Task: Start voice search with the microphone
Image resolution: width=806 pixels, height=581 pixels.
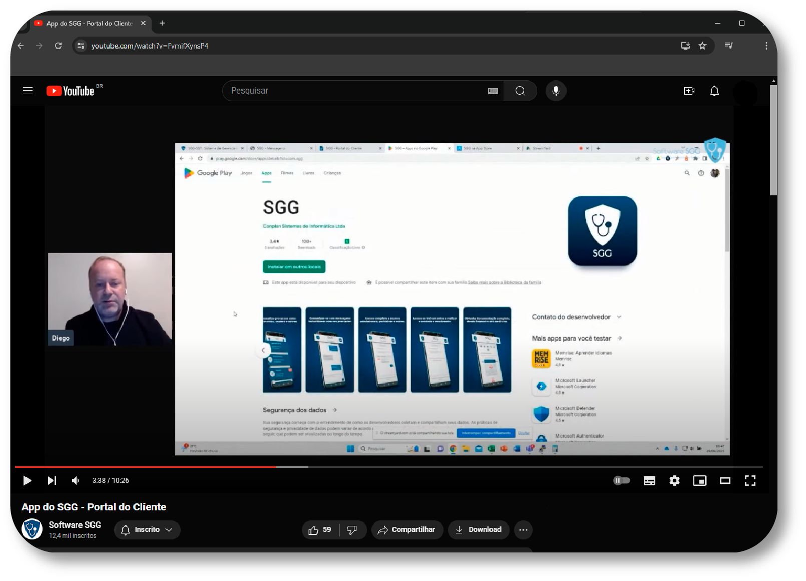Action: pyautogui.click(x=556, y=91)
